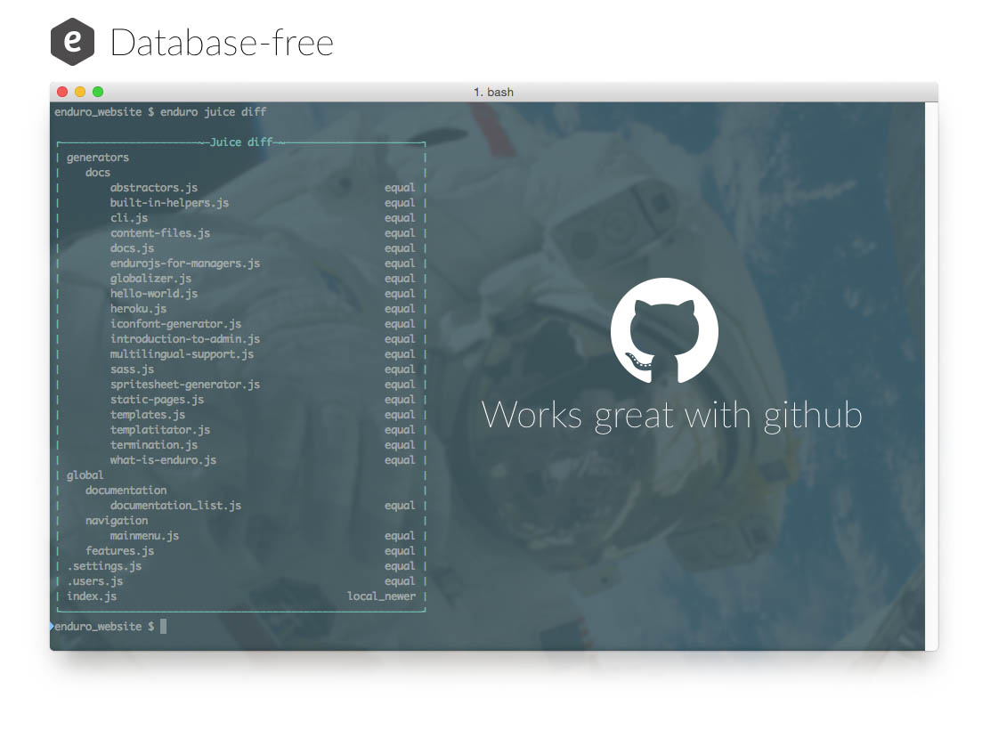Click the 'Juice diff' box title
The height and width of the screenshot is (730, 990).
pos(241,142)
